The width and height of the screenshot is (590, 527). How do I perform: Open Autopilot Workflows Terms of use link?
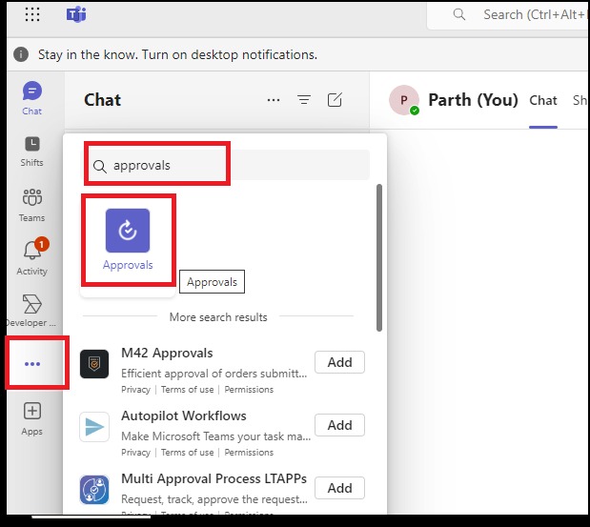click(188, 452)
